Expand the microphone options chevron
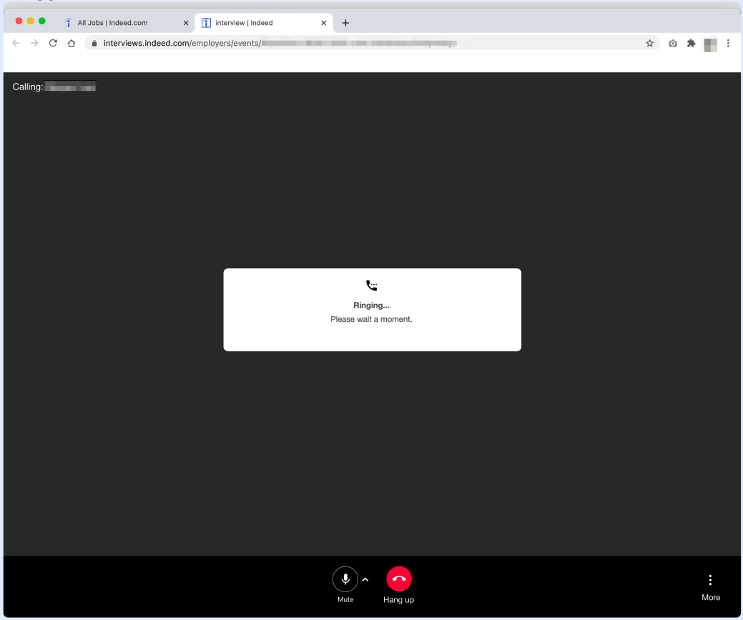Viewport: 743px width, 620px height. coord(365,579)
